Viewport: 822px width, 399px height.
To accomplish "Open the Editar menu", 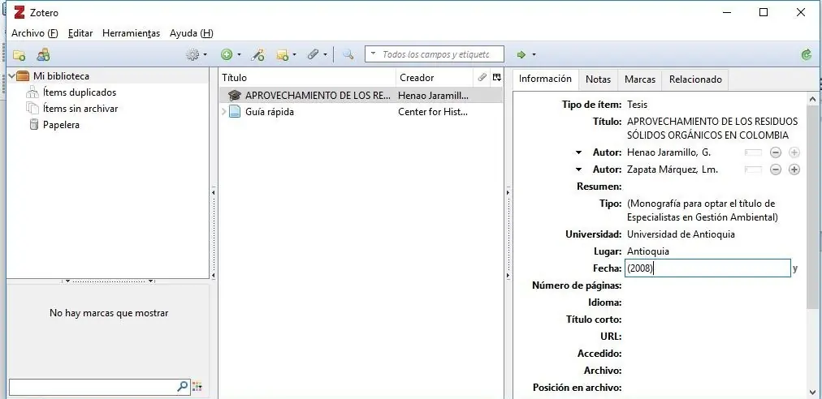I will pos(80,33).
